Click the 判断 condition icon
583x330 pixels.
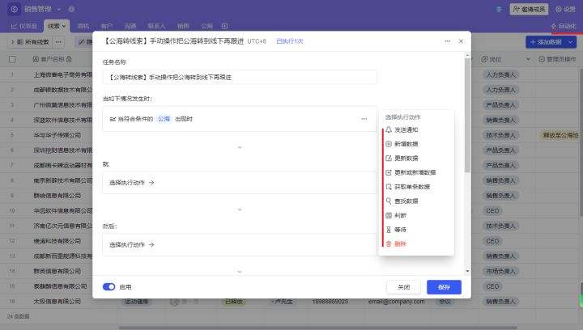389,215
